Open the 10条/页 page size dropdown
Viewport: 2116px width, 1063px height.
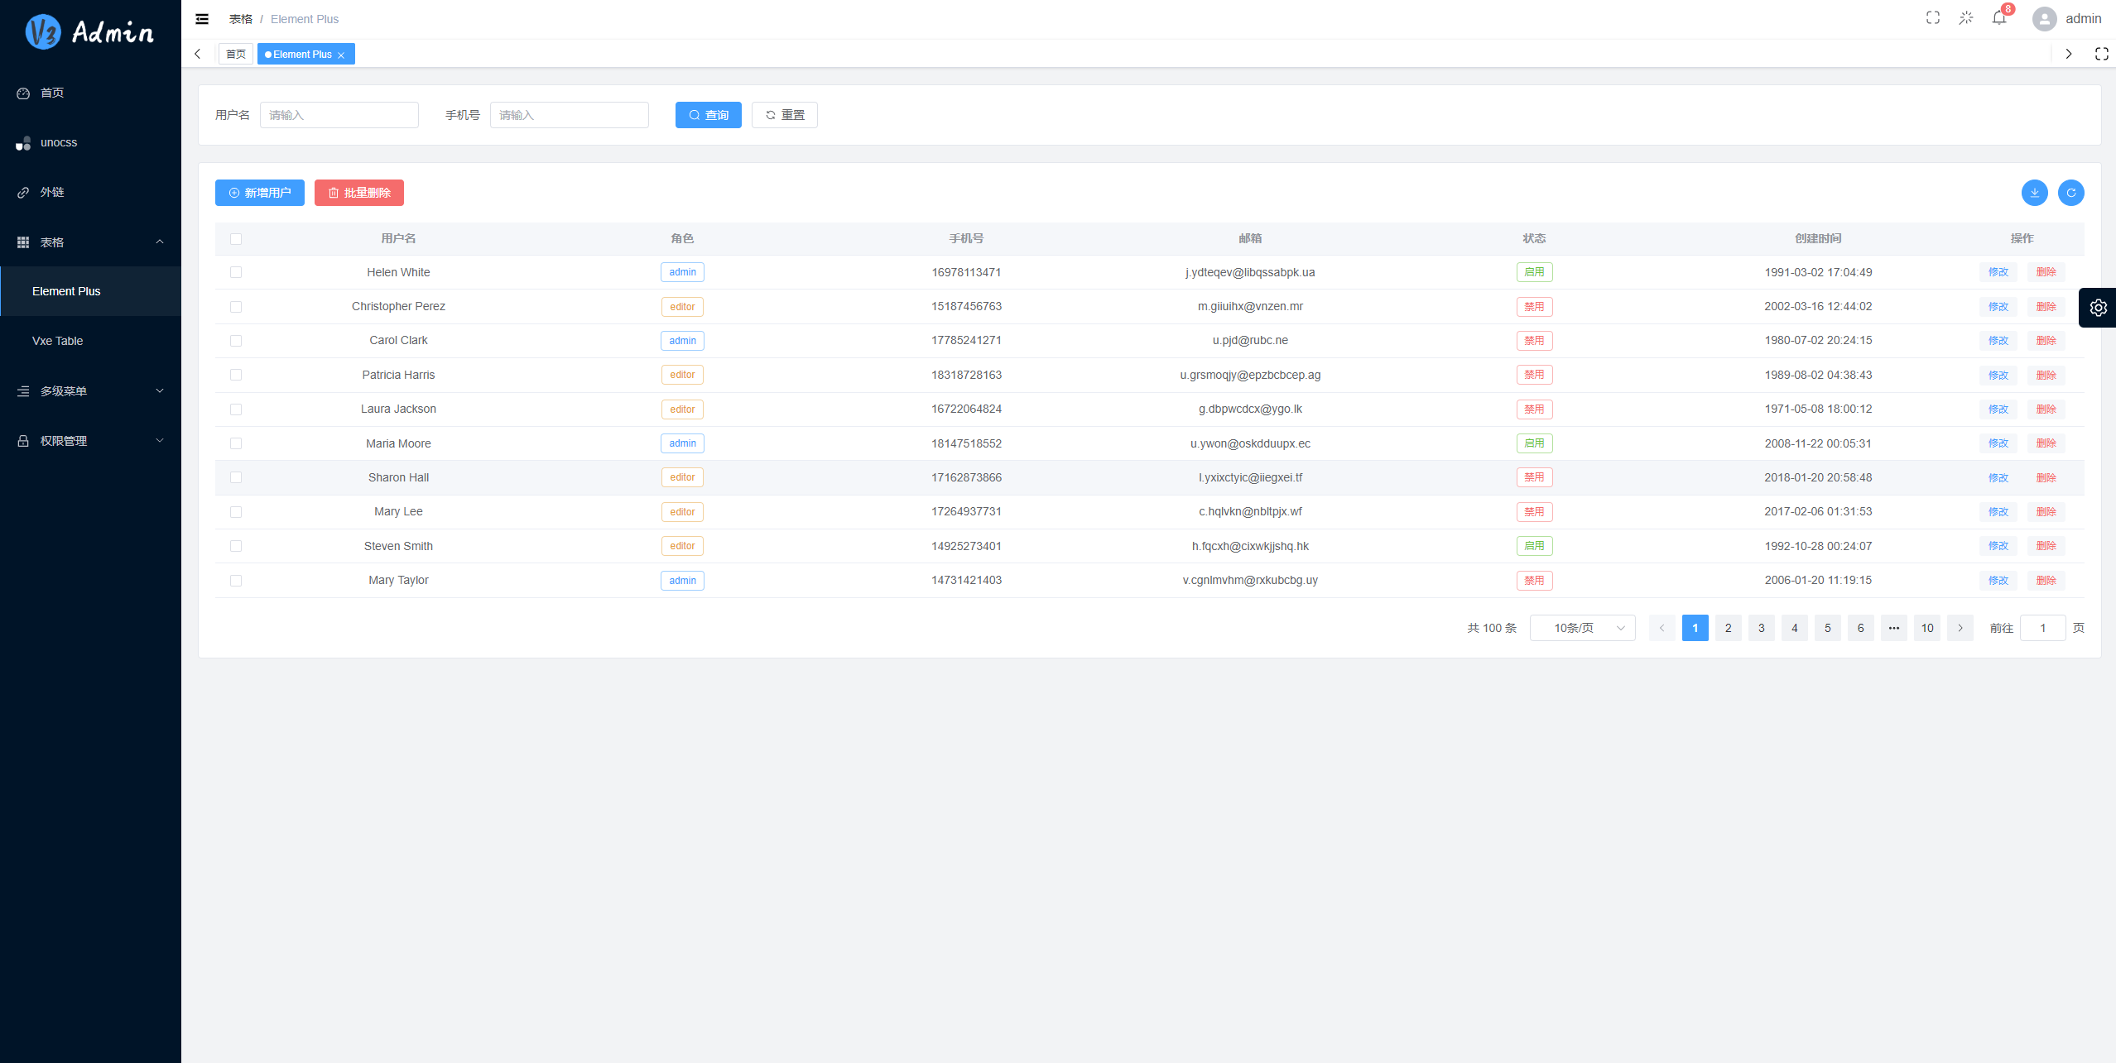(1582, 627)
